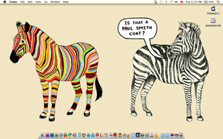Open the two-person green and blue messenger icon
The image size is (223, 139).
tap(88, 135)
